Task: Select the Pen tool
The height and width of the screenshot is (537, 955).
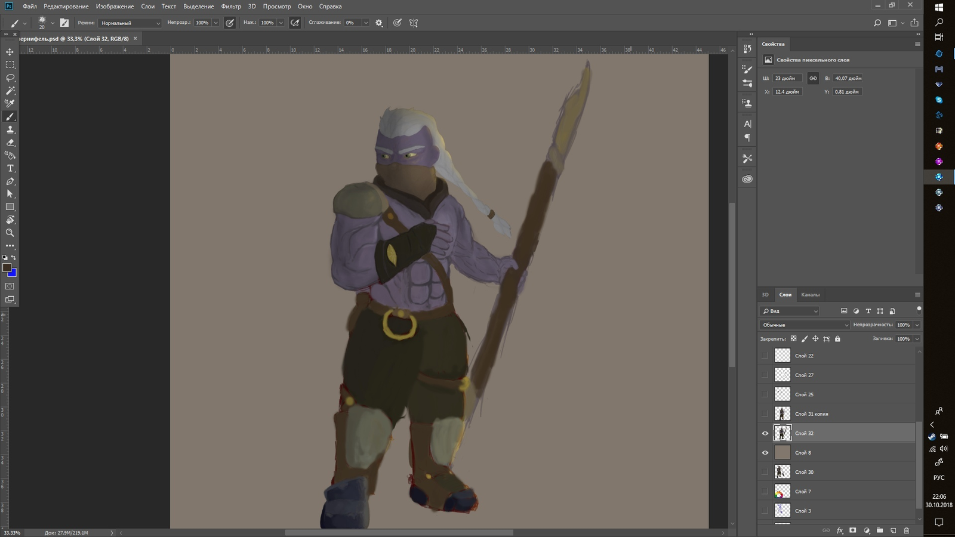Action: click(10, 181)
